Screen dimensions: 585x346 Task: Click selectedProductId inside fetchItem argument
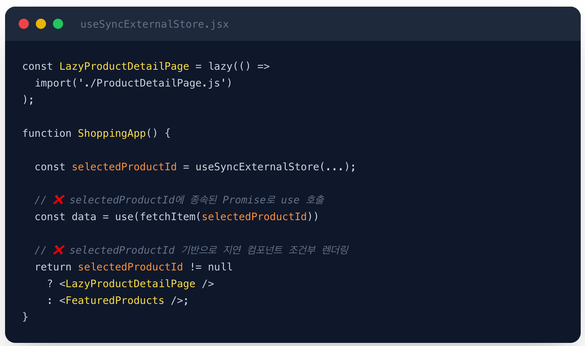pos(254,217)
